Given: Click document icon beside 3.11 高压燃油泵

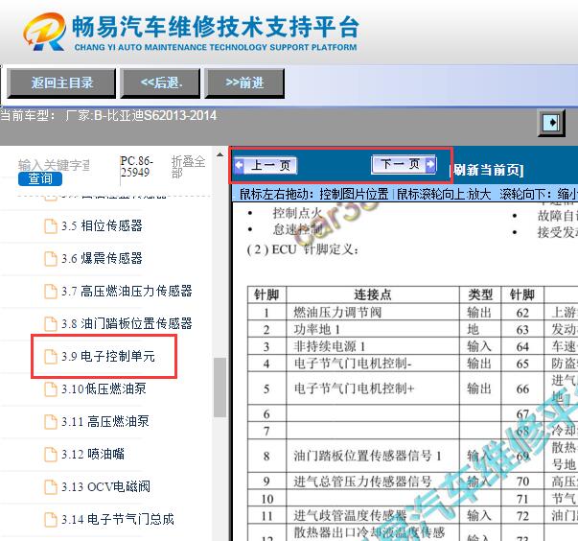Looking at the screenshot, I should click(x=51, y=421).
